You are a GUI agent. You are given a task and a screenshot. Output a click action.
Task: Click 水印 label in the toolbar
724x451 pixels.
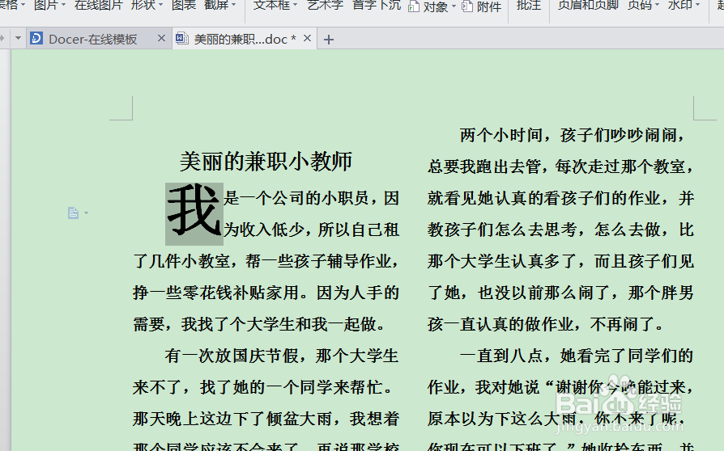tap(679, 5)
